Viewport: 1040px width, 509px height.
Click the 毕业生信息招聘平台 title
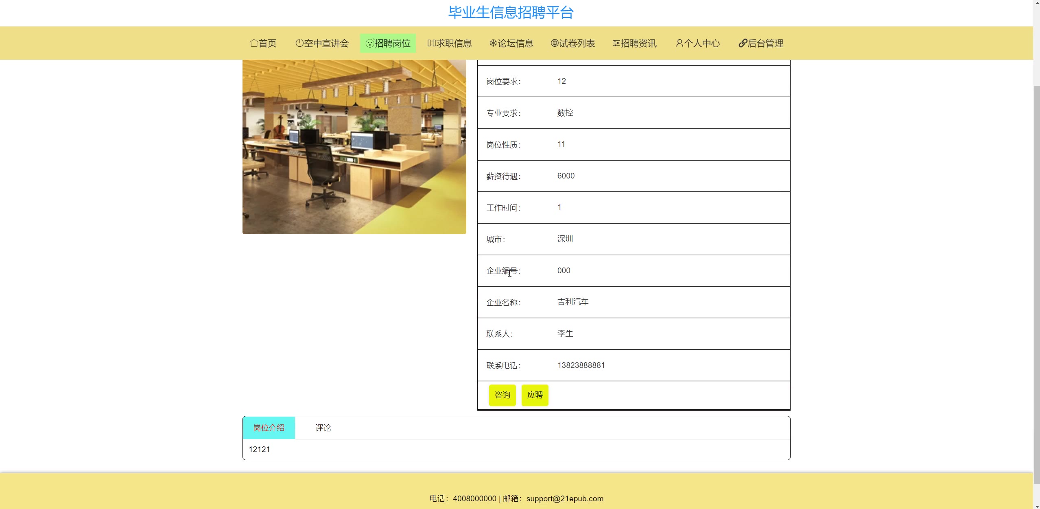click(511, 12)
